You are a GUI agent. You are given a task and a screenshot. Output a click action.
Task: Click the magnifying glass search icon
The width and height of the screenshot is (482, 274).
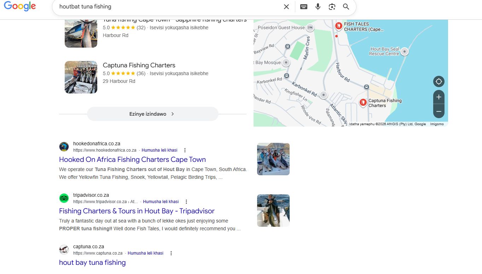pos(346,7)
